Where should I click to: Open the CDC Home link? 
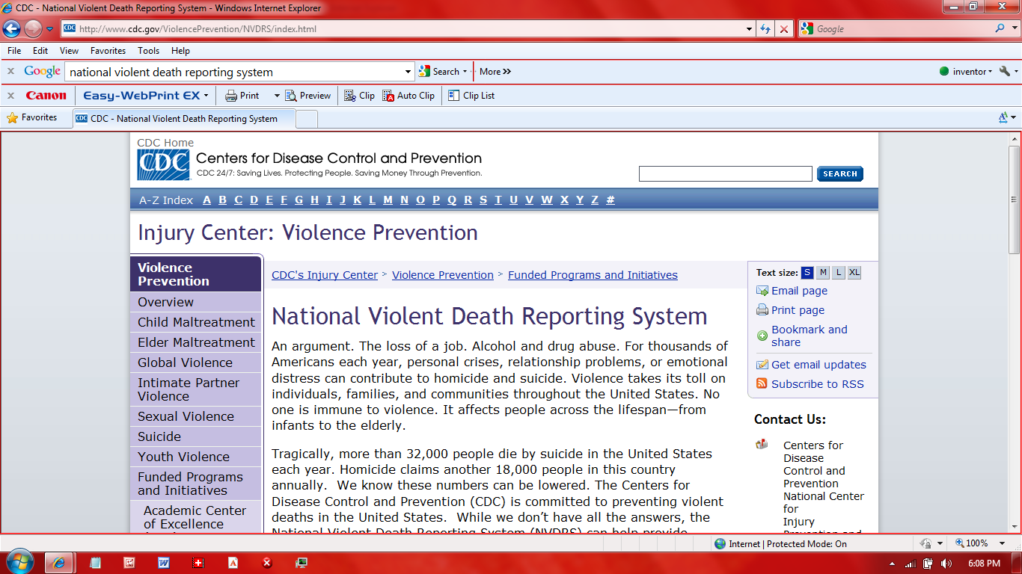pyautogui.click(x=165, y=143)
